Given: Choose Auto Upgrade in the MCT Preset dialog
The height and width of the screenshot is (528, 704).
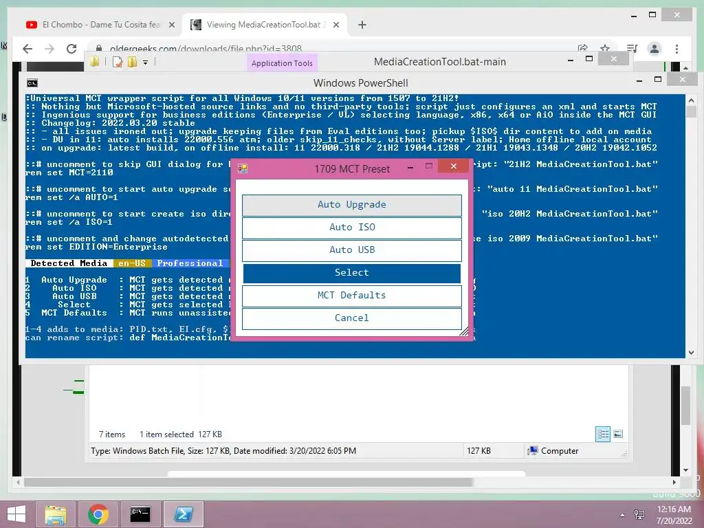Looking at the screenshot, I should coord(351,205).
